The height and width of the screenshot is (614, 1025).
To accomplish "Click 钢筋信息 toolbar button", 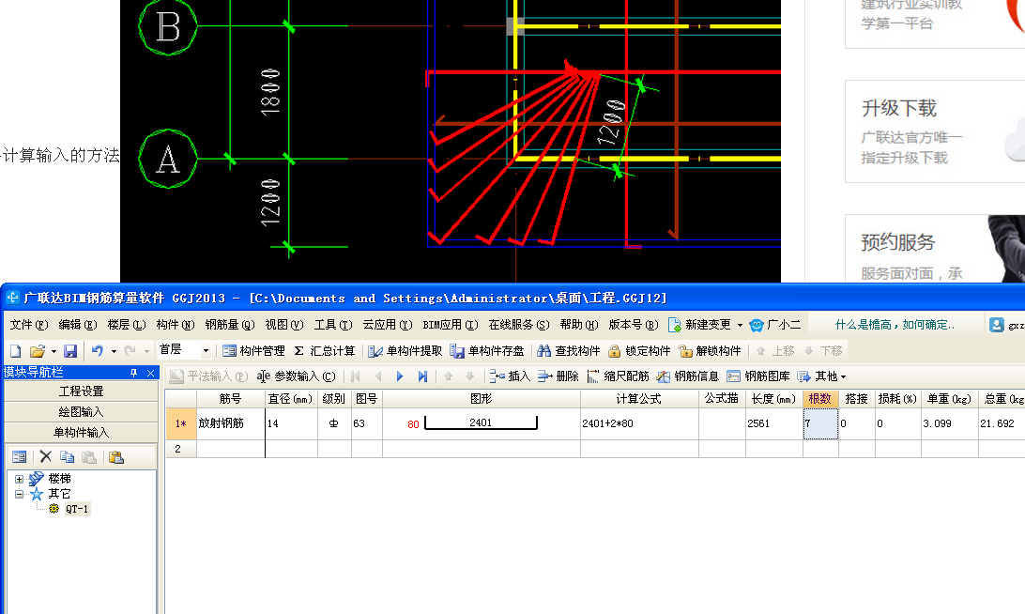I will pos(688,376).
